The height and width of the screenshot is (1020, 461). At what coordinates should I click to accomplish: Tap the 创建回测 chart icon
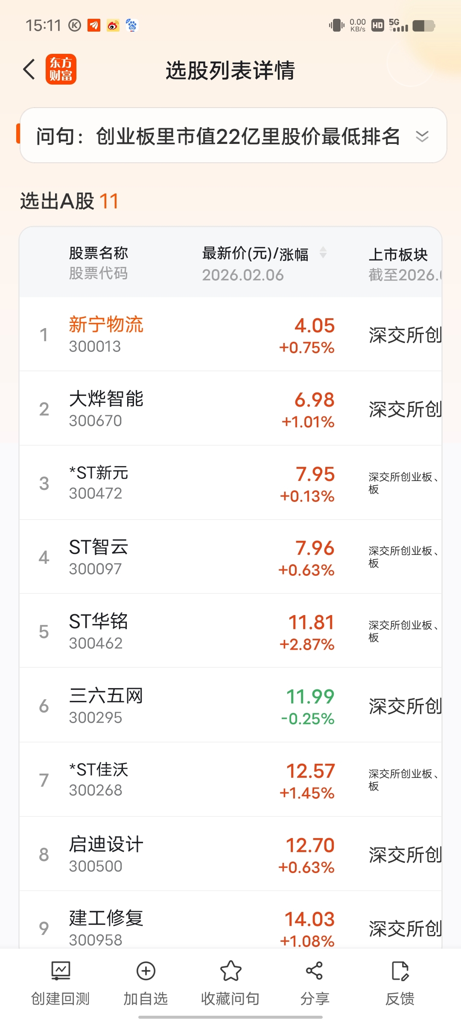point(61,971)
